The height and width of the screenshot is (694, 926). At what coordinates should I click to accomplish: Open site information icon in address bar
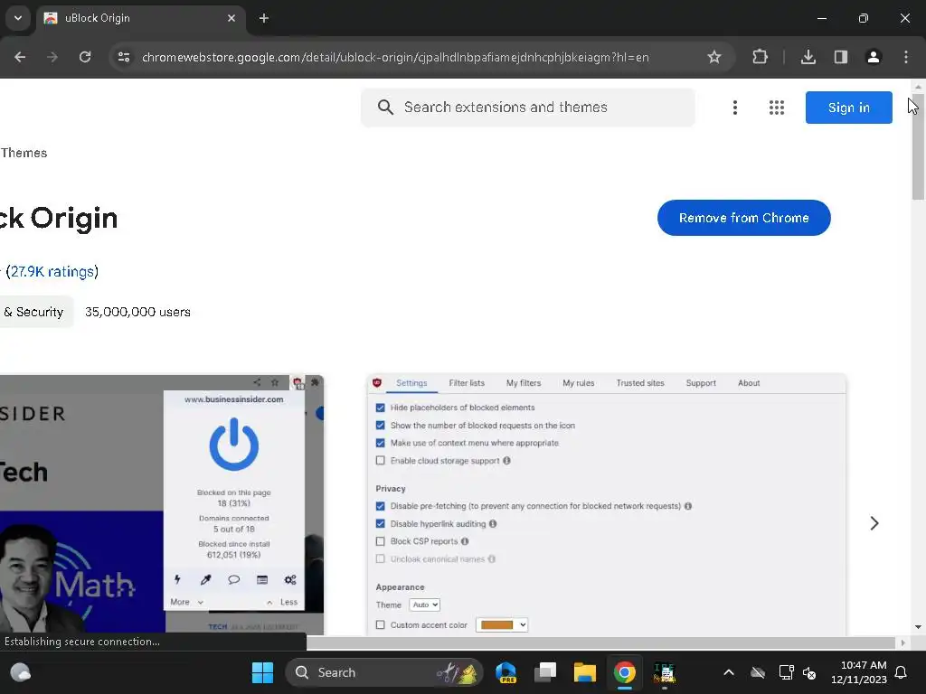click(x=123, y=57)
